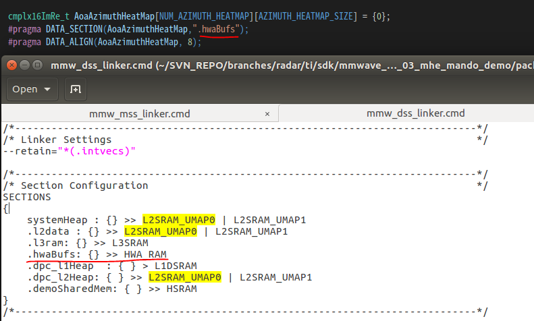Click the highlighted L2SRAM_UMAP0 on systemHeap line
This screenshot has height=321, width=534.
tap(179, 220)
